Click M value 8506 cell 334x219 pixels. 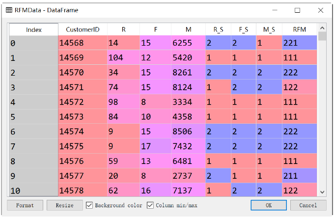[x=188, y=132]
